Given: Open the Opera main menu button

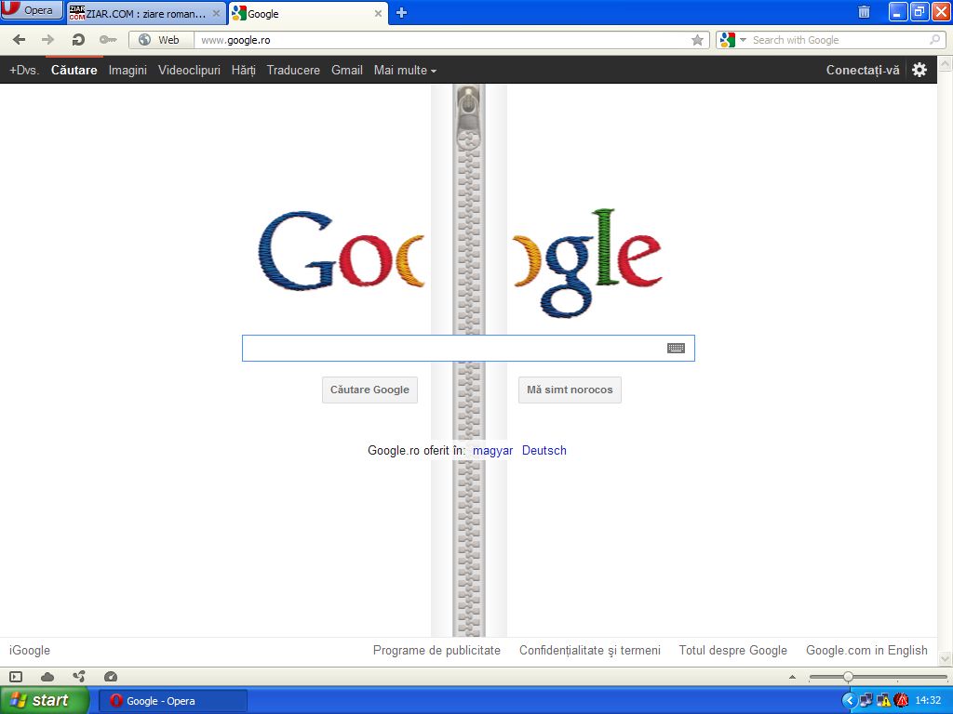Looking at the screenshot, I should pos(32,11).
